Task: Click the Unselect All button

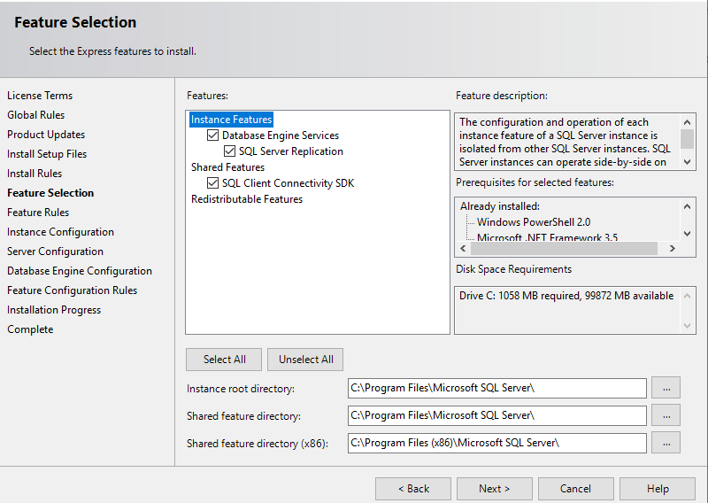Action: pyautogui.click(x=305, y=360)
